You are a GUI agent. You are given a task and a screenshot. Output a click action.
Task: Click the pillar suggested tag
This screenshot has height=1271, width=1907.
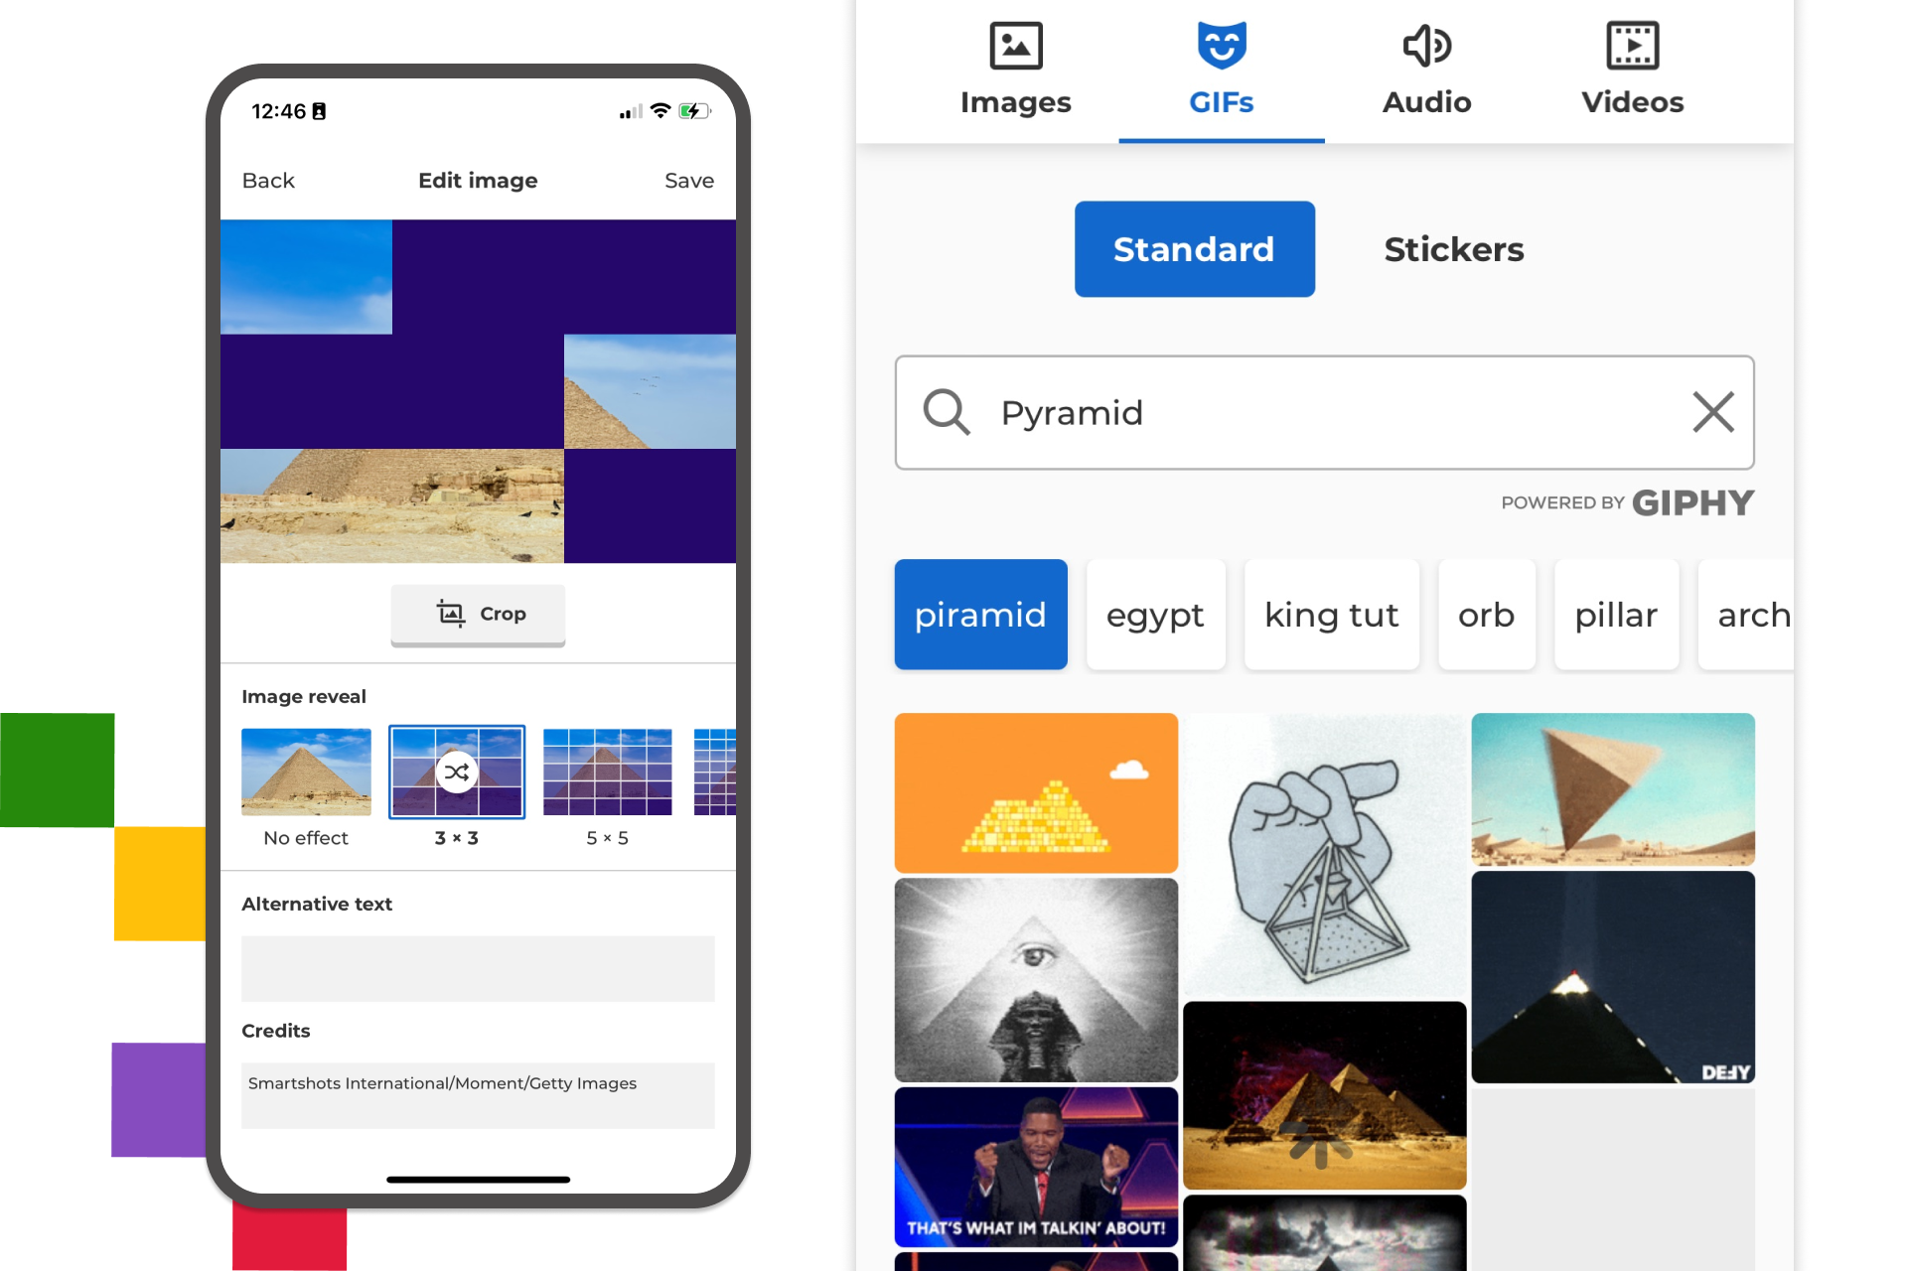click(1616, 613)
